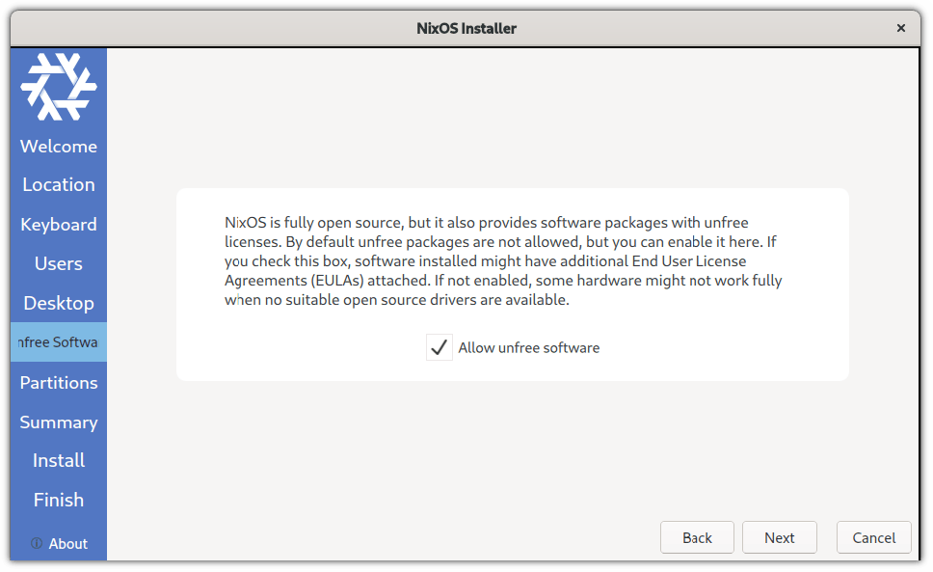This screenshot has height=572, width=933.
Task: Cancel the installation
Action: pyautogui.click(x=874, y=537)
